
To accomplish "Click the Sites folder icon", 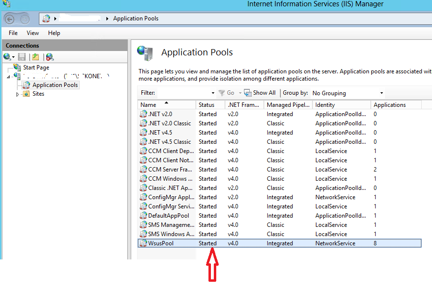I will pos(26,94).
